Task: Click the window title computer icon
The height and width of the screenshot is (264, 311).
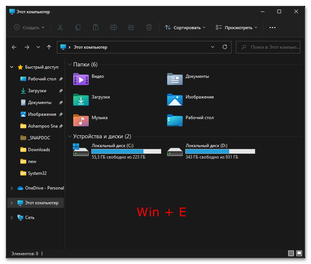Action: [x=12, y=12]
